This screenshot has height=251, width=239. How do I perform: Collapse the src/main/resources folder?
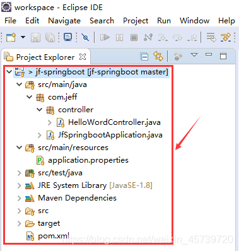19,148
